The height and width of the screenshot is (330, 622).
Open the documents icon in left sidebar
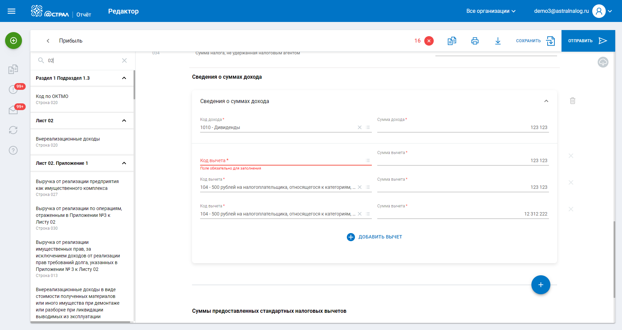pyautogui.click(x=13, y=69)
